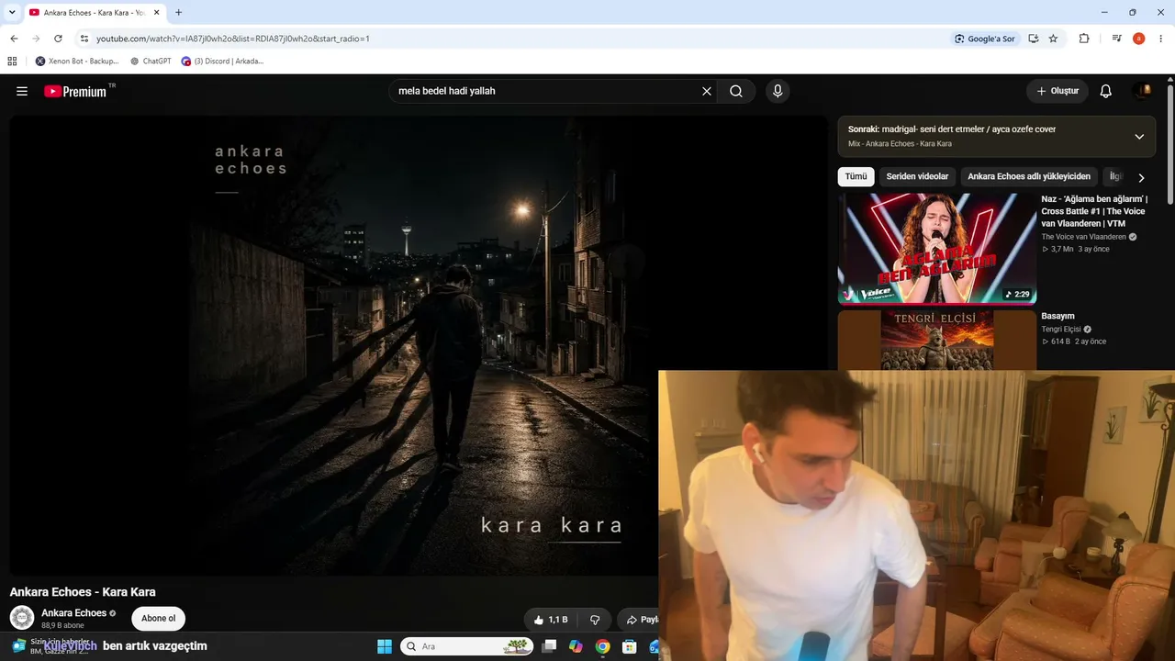Image resolution: width=1175 pixels, height=661 pixels.
Task: Dislike the video with thumbs-down
Action: (x=595, y=620)
